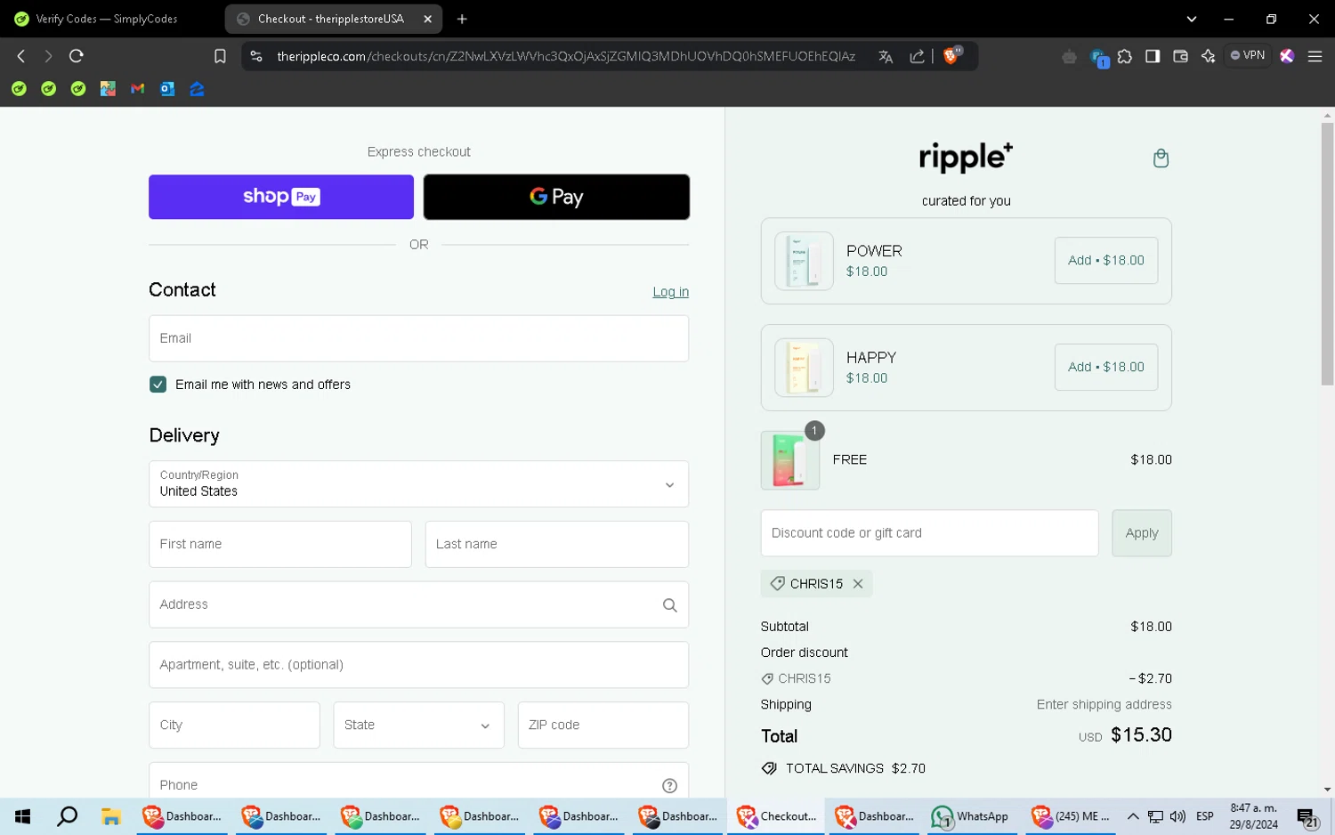Image resolution: width=1335 pixels, height=835 pixels.
Task: Open the browser hamburger menu
Action: pos(1315,56)
